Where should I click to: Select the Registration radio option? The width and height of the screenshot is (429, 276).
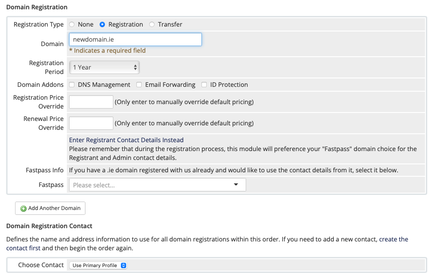coord(102,24)
